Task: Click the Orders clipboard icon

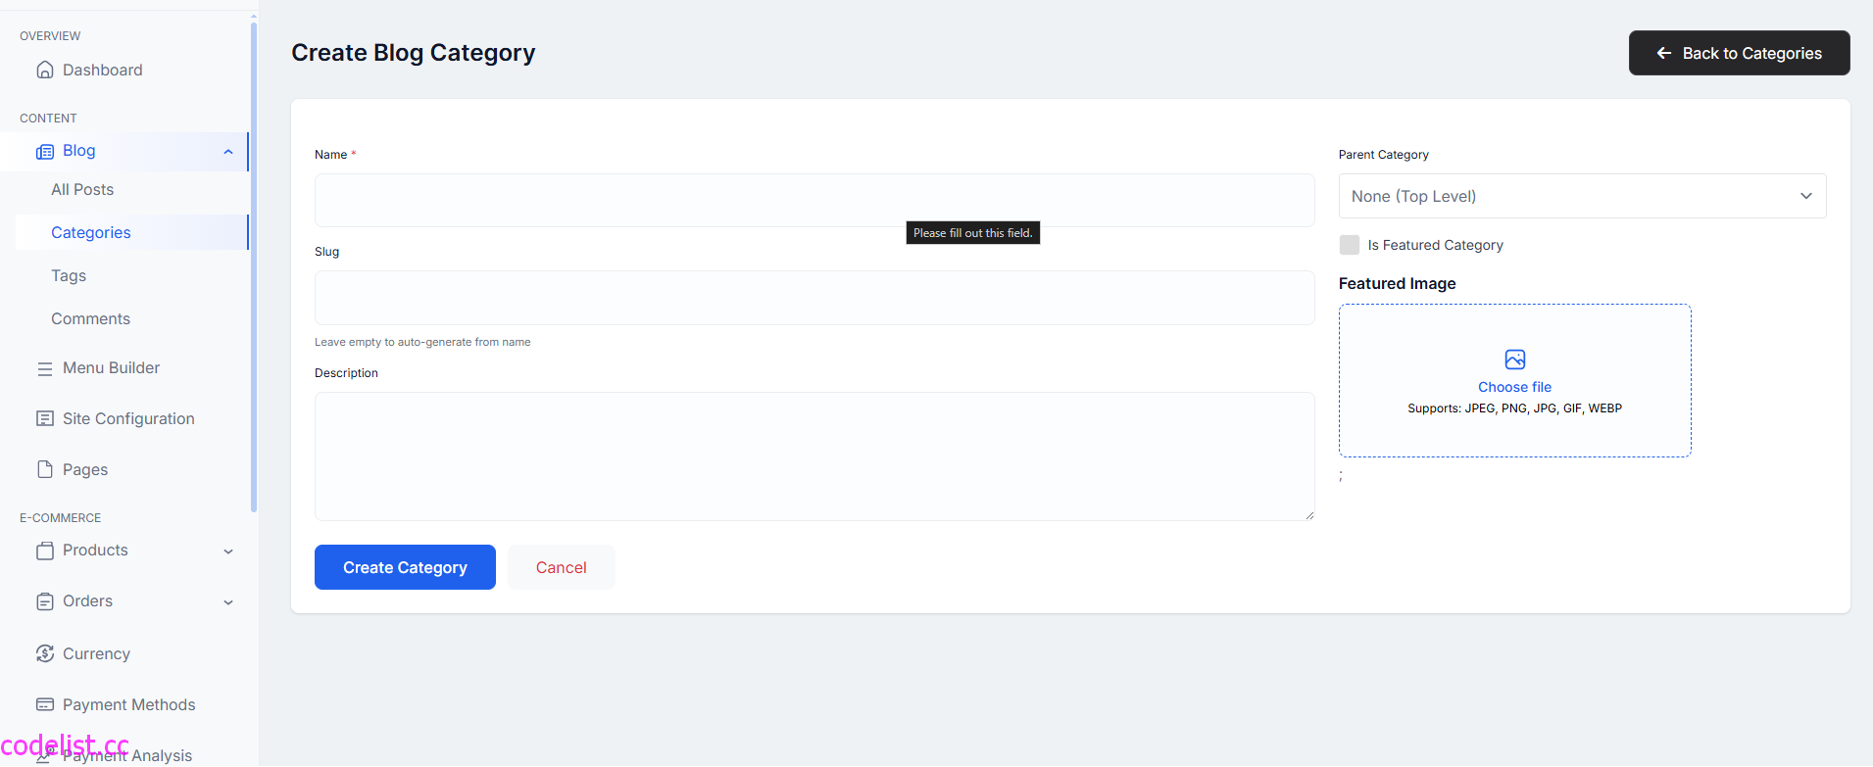Action: [45, 601]
